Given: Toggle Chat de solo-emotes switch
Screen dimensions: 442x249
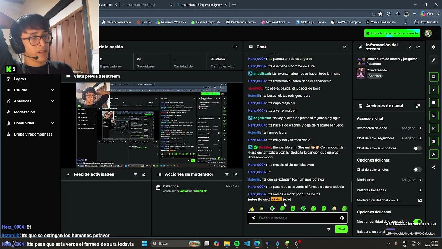Looking at the screenshot, I should [x=417, y=170].
